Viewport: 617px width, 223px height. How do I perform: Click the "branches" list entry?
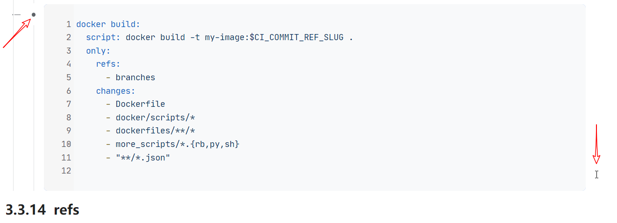pyautogui.click(x=135, y=77)
